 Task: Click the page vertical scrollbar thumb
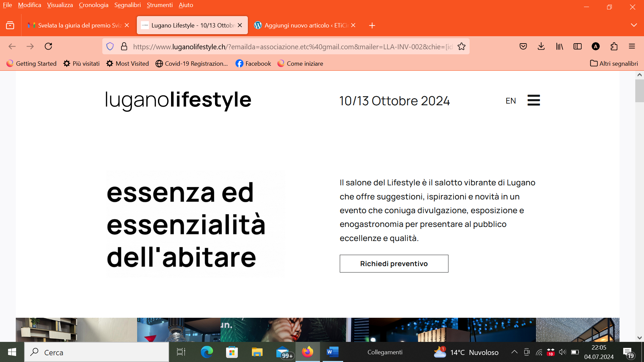[x=639, y=91]
